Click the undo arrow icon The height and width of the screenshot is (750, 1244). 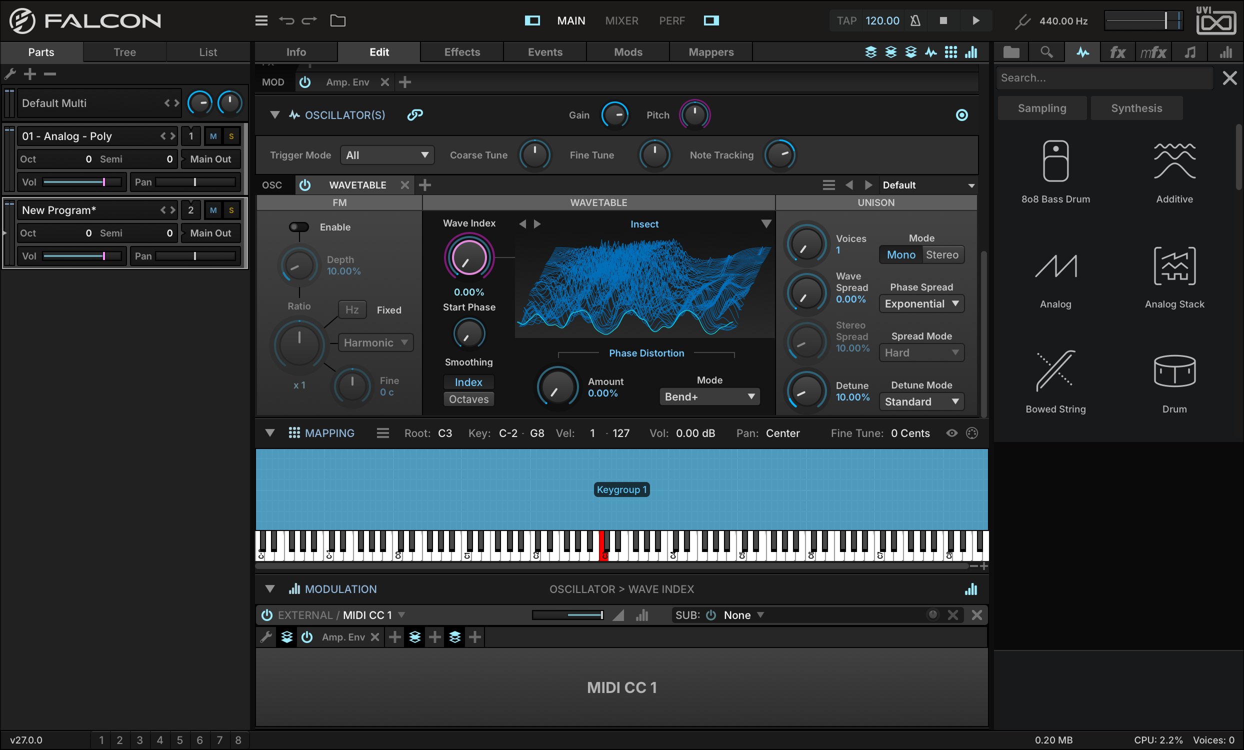click(286, 20)
